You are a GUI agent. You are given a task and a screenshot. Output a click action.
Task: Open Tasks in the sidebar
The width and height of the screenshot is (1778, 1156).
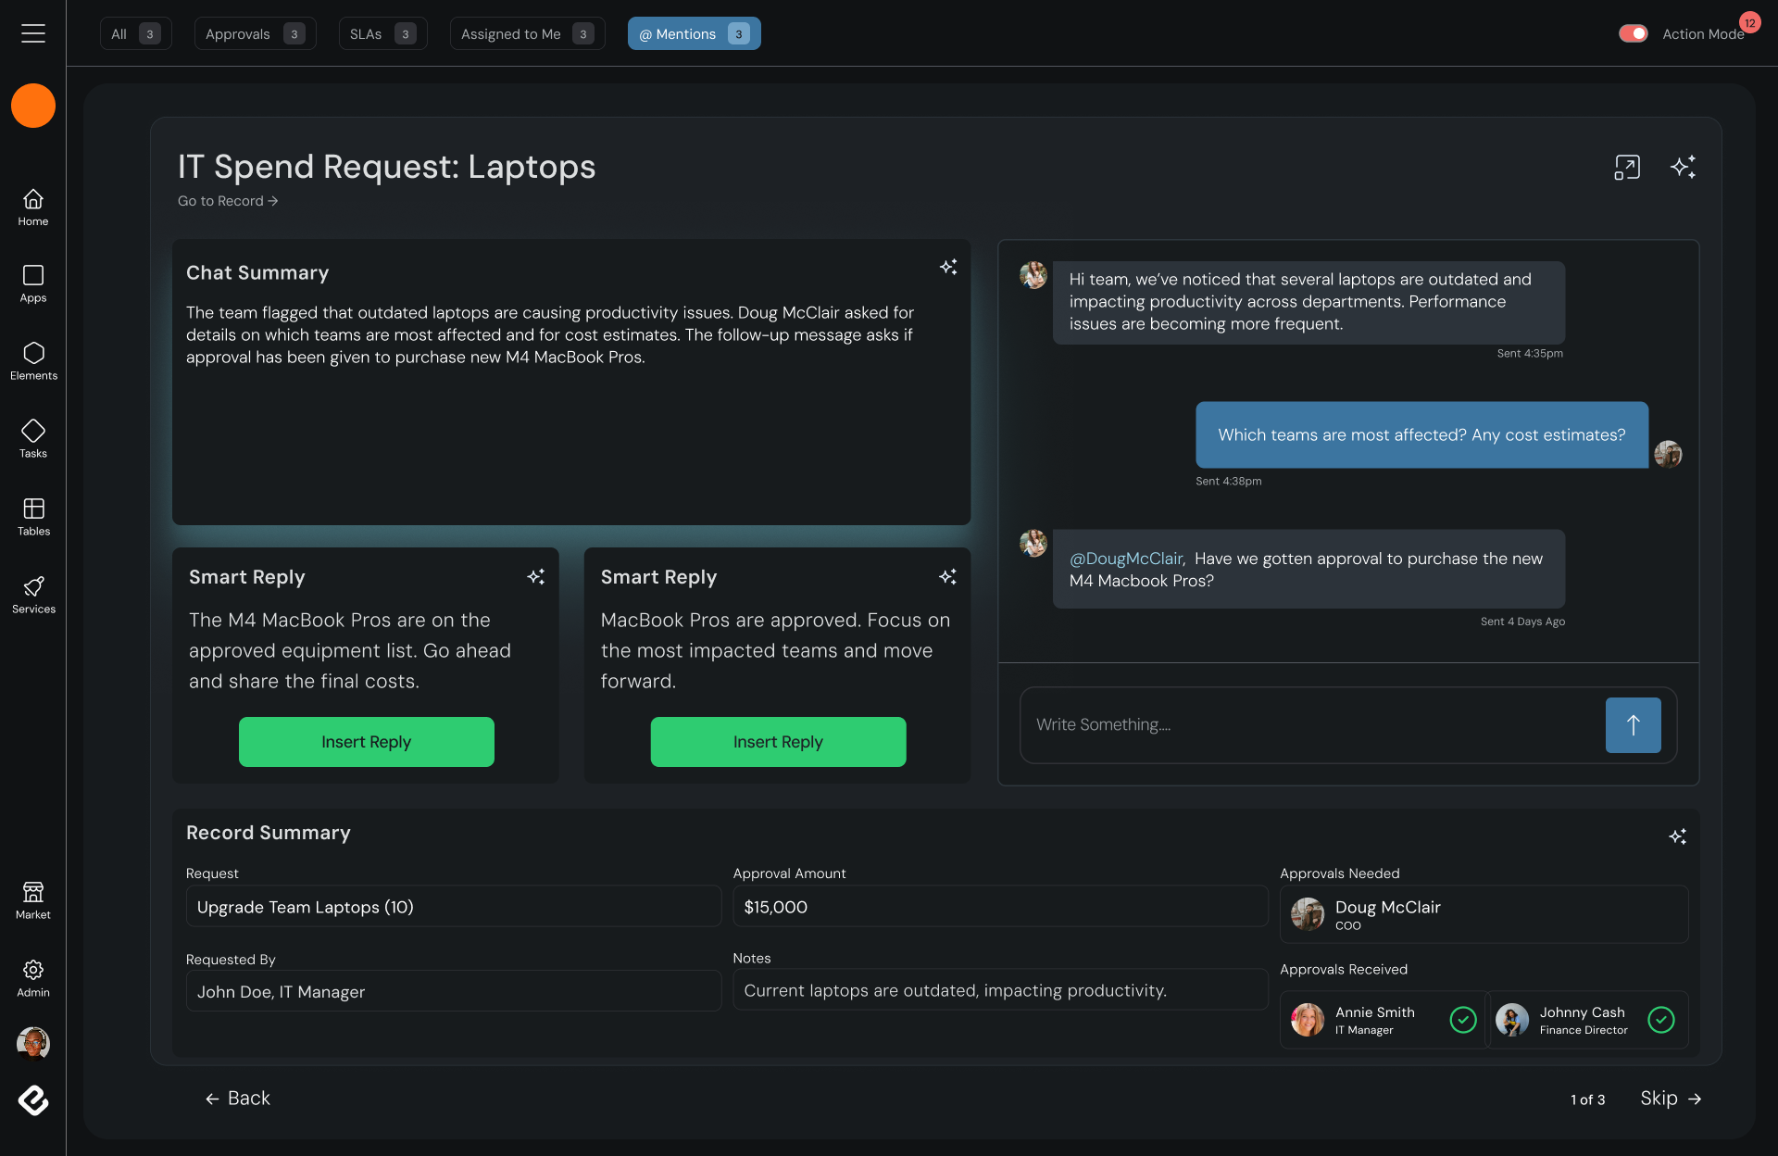click(x=33, y=438)
